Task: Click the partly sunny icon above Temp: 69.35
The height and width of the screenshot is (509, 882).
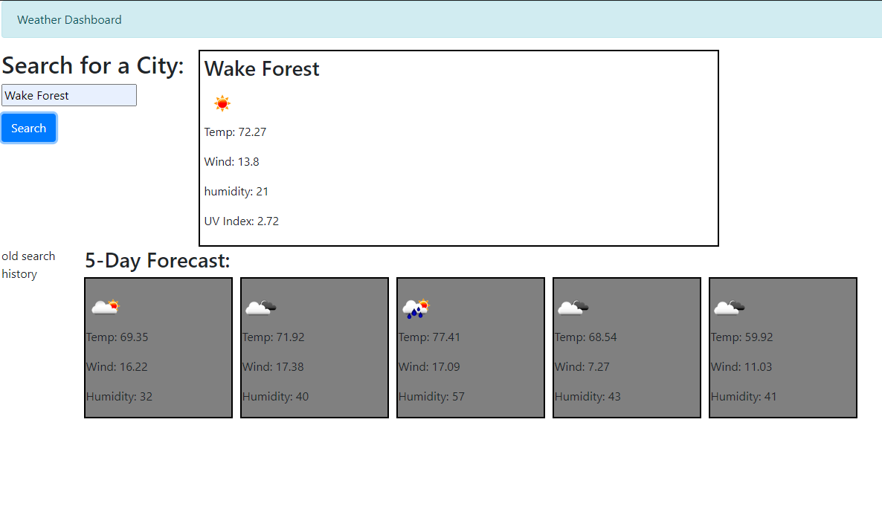Action: point(105,307)
